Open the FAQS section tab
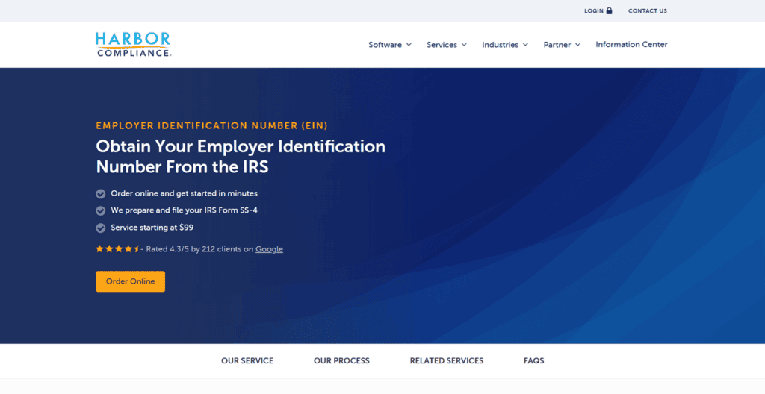Screen dimensions: 765x394 [x=533, y=361]
